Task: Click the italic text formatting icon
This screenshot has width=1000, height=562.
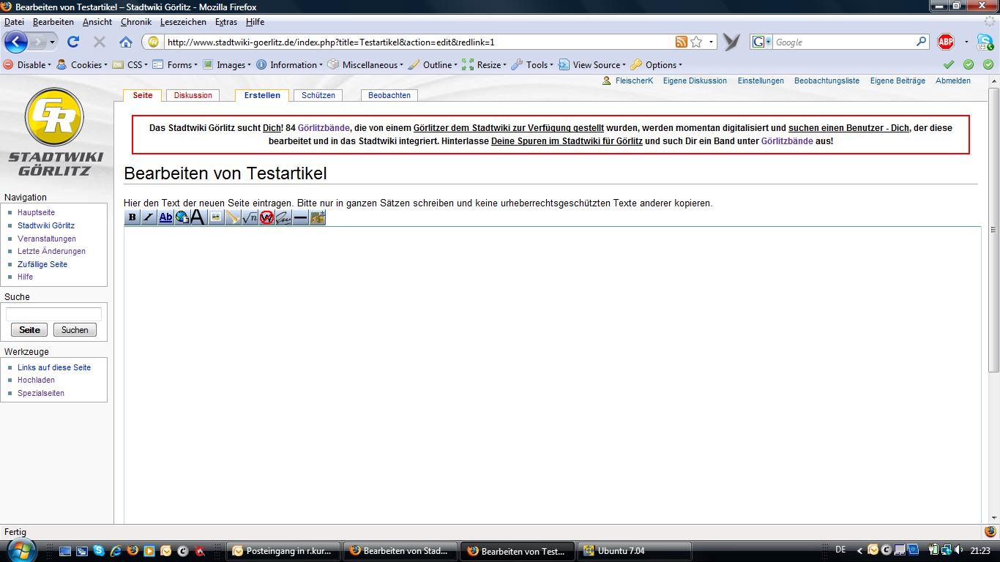Action: point(149,217)
